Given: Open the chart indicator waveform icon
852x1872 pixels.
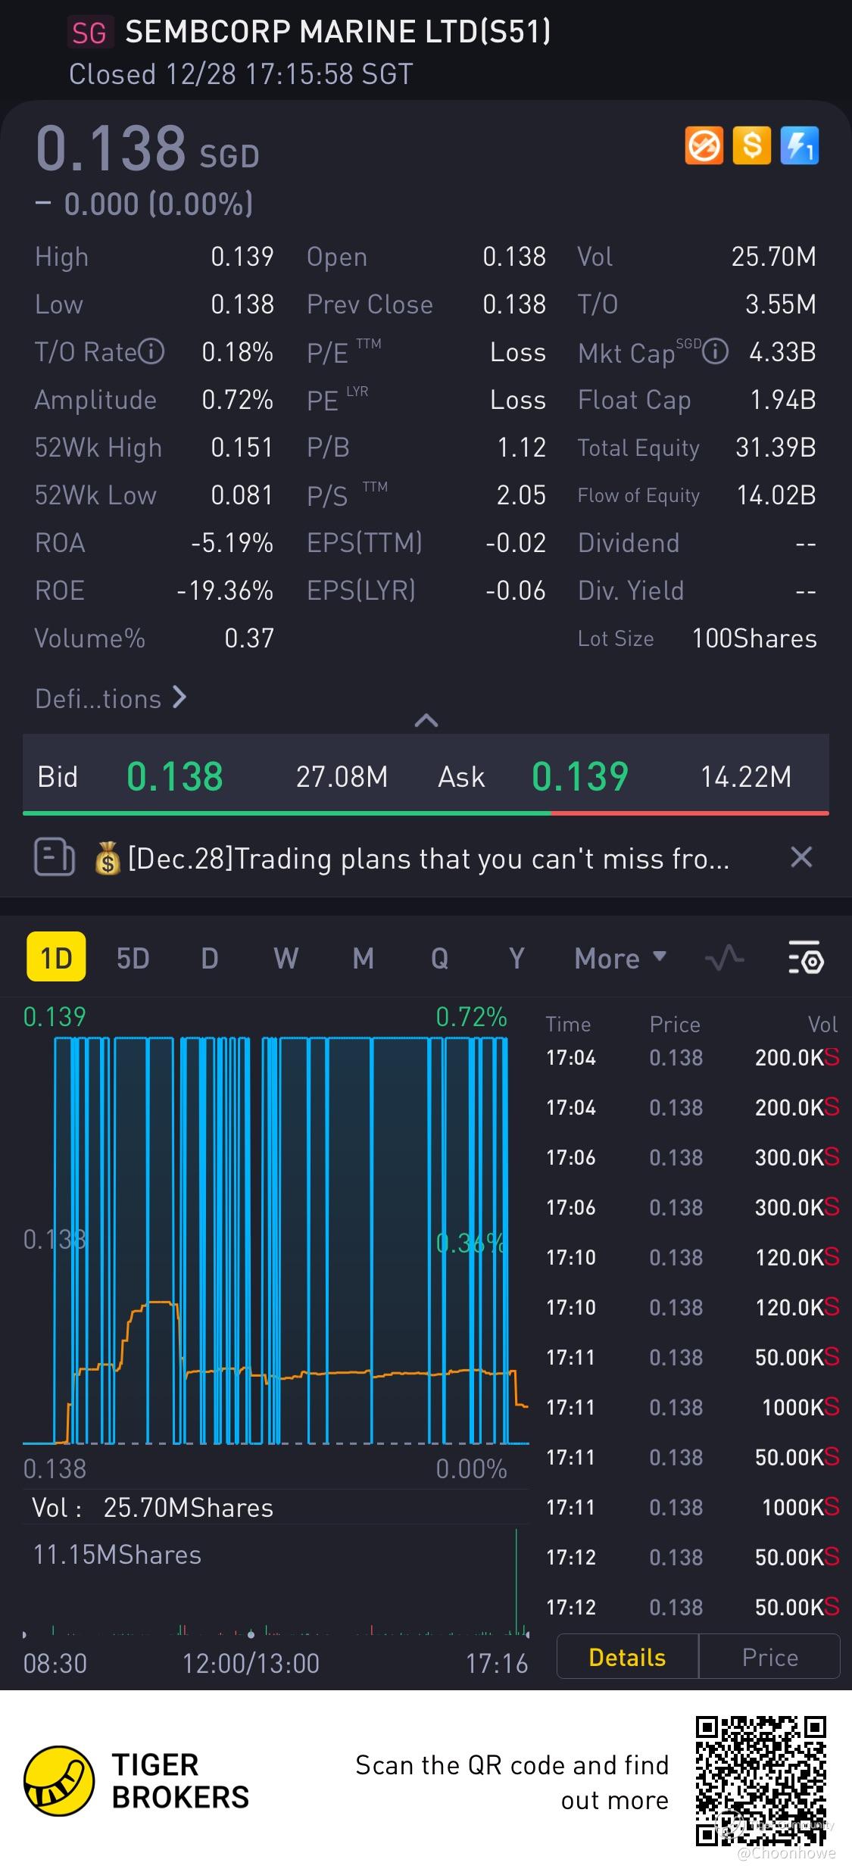Looking at the screenshot, I should click(724, 959).
